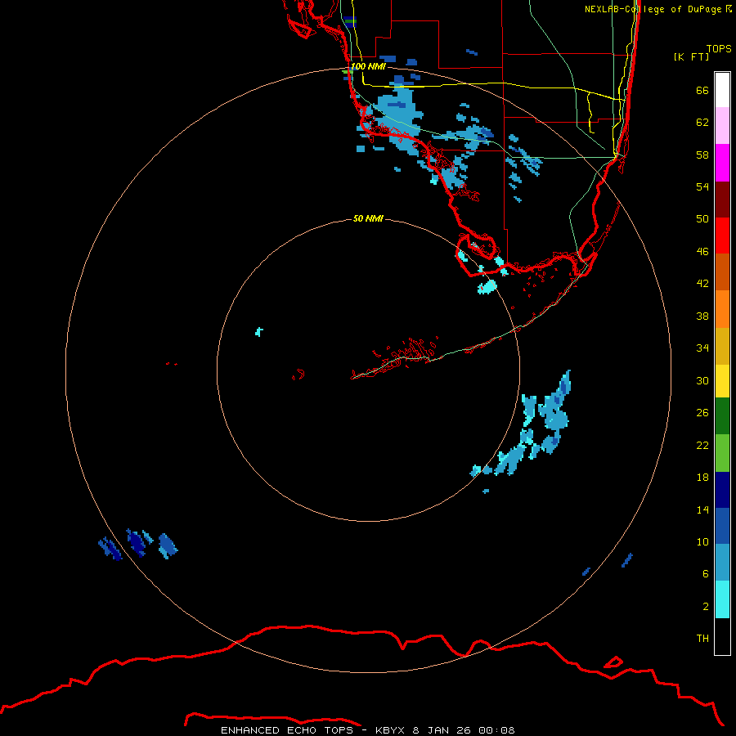
Task: Click the 66 legend value label
Action: [702, 90]
